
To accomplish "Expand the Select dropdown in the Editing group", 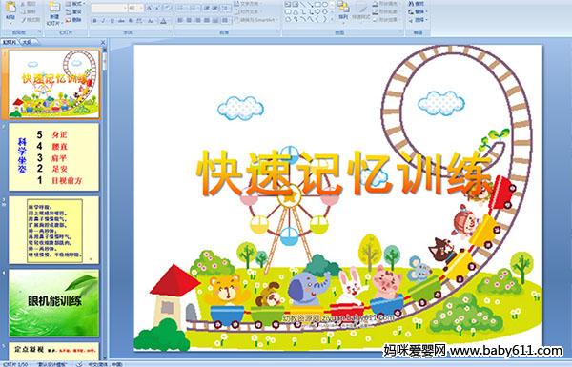I will (x=418, y=20).
